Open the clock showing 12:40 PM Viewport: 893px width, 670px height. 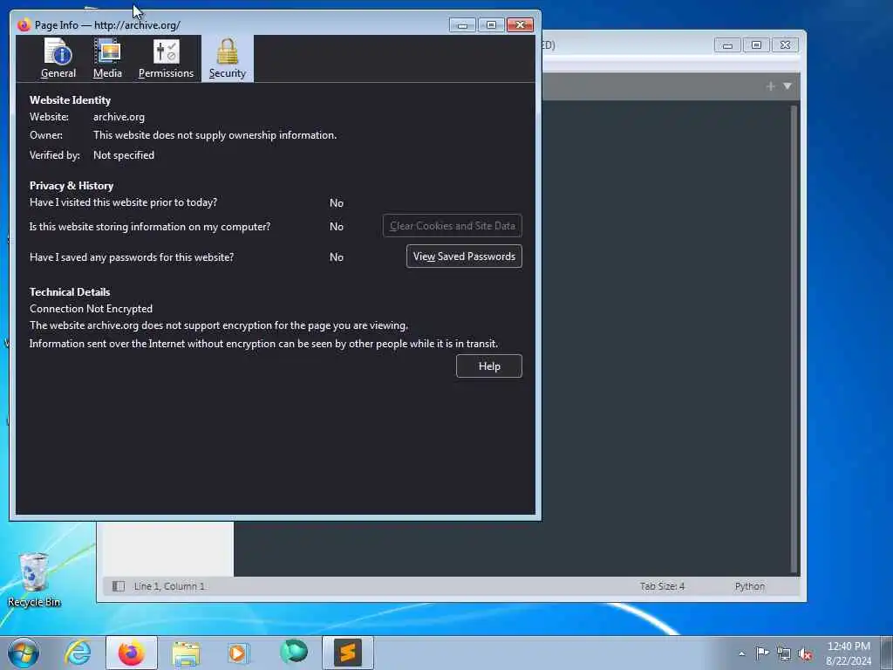(x=848, y=653)
